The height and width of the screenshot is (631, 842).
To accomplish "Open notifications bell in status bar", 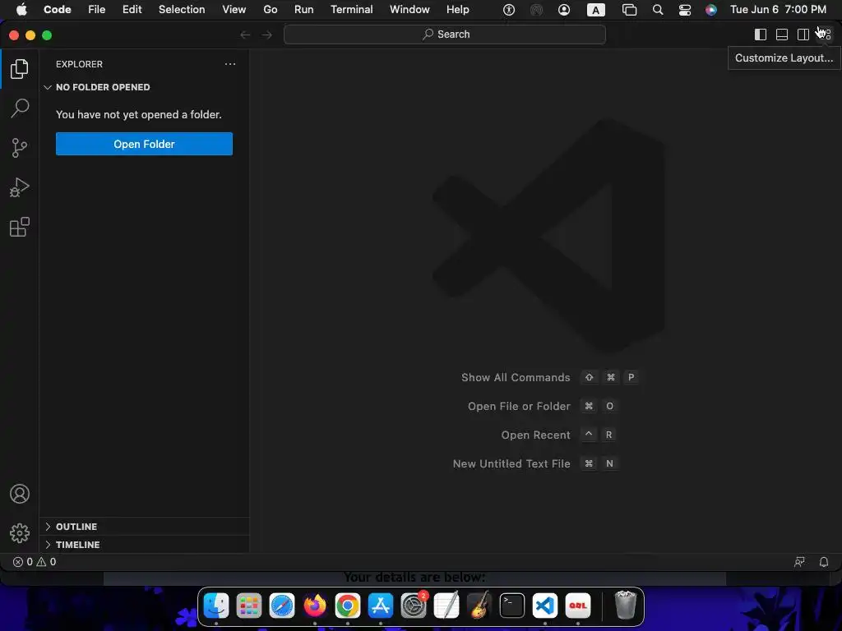I will 823,562.
